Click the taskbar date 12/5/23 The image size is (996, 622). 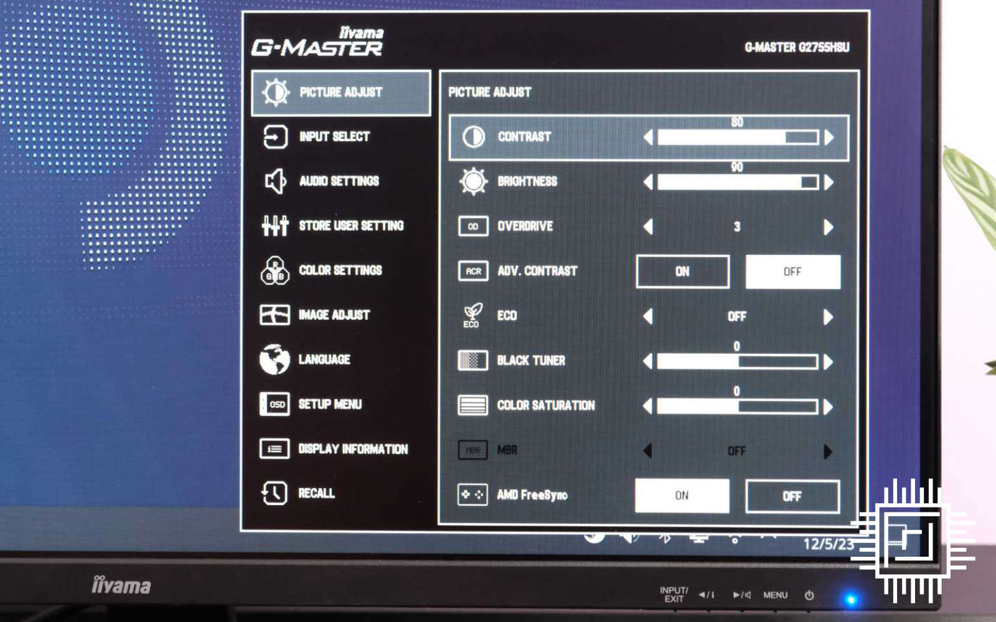829,544
